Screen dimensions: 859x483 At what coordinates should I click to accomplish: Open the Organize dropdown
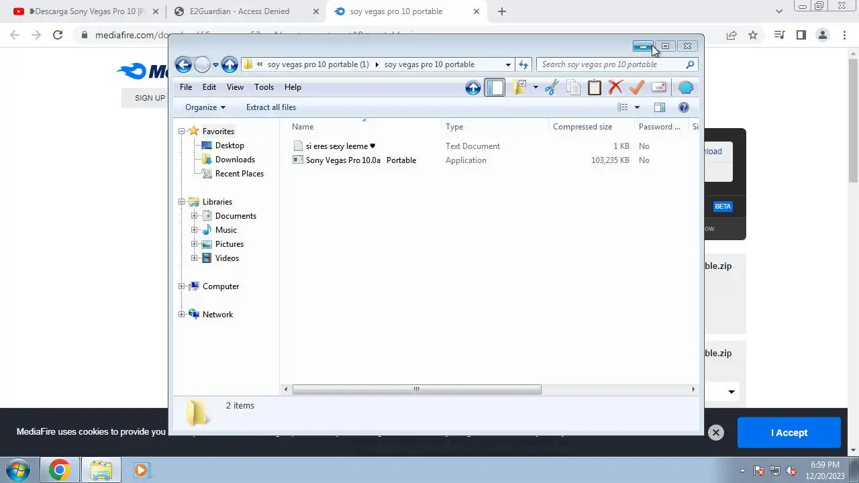pos(205,107)
